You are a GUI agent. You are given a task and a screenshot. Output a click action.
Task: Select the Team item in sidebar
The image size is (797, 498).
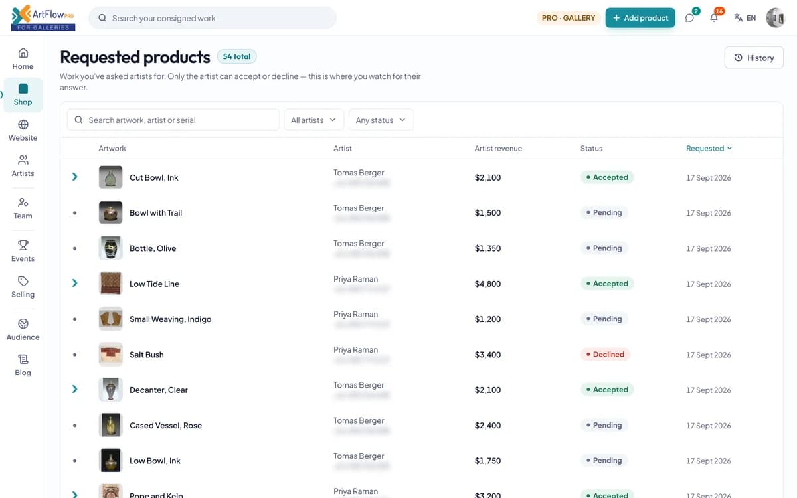click(23, 208)
